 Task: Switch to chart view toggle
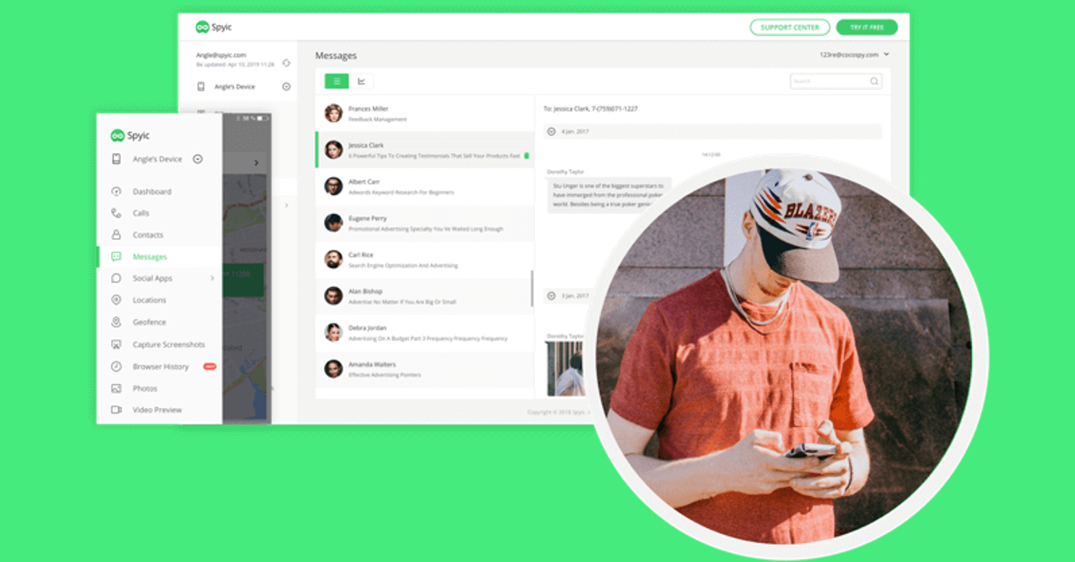(x=361, y=81)
